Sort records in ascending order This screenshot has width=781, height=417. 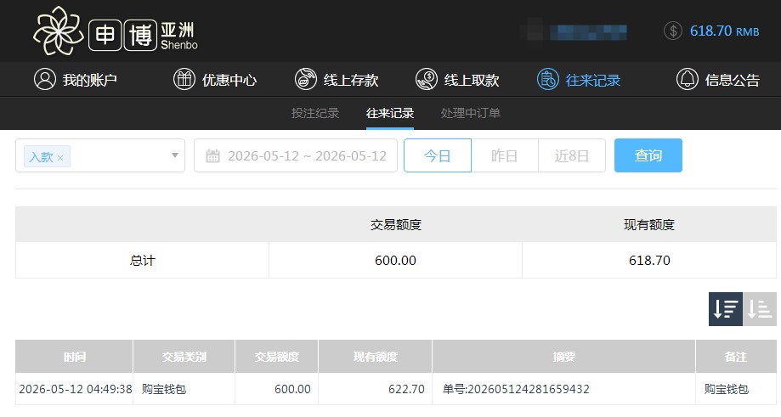tap(760, 309)
